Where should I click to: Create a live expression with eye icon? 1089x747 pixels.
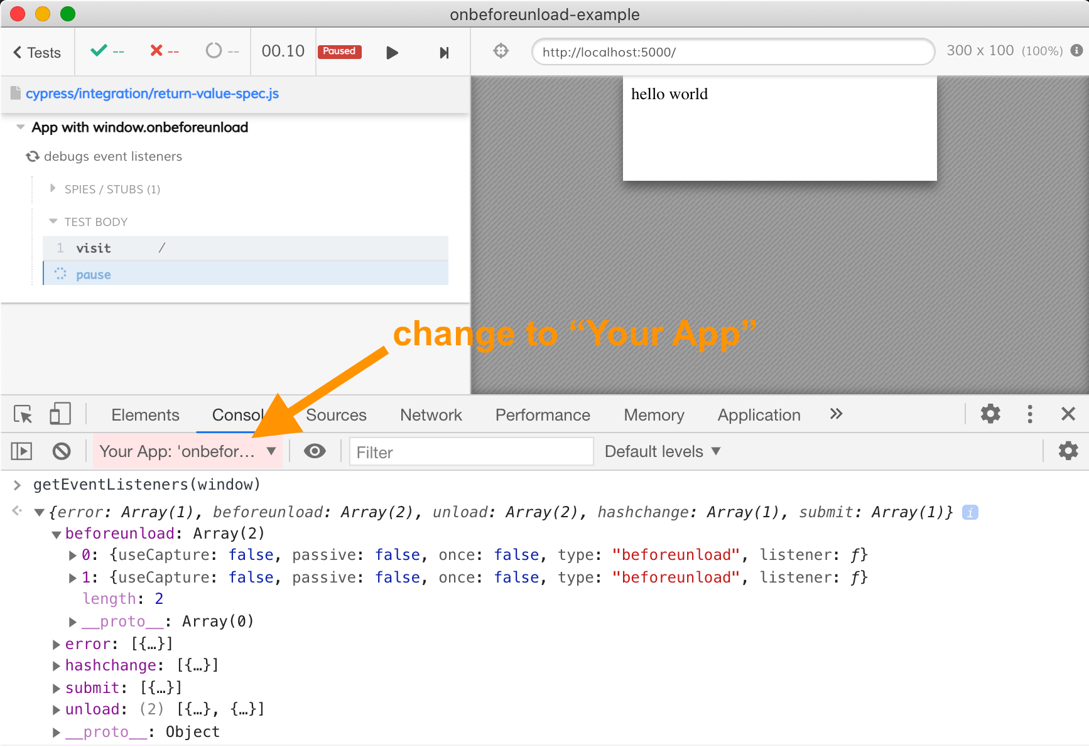pyautogui.click(x=315, y=451)
